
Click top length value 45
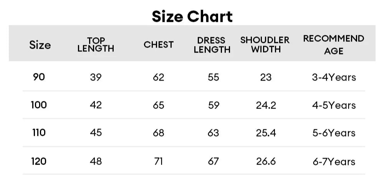point(96,133)
